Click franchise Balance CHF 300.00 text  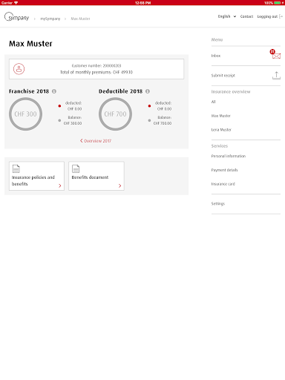73,120
